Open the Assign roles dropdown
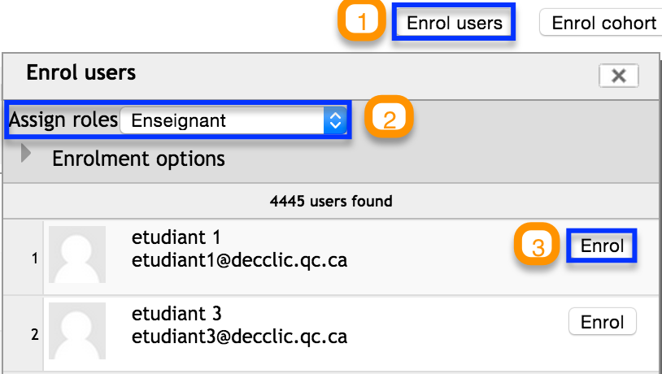The height and width of the screenshot is (374, 662). [233, 120]
